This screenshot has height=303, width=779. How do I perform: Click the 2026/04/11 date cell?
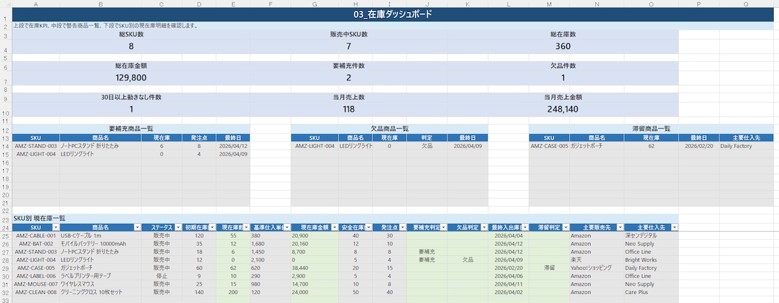click(508, 284)
